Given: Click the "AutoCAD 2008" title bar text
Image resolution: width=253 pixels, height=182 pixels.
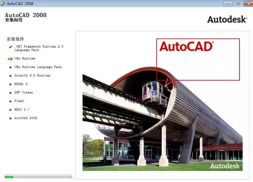Looking at the screenshot, I should [x=20, y=4].
